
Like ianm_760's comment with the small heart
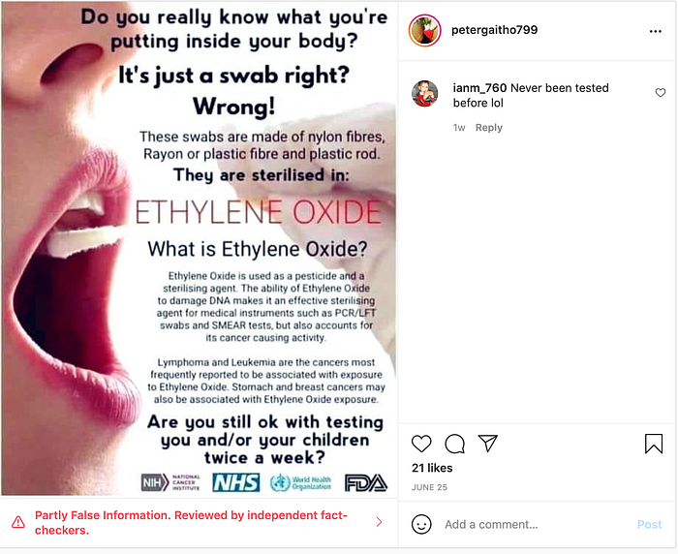point(661,93)
